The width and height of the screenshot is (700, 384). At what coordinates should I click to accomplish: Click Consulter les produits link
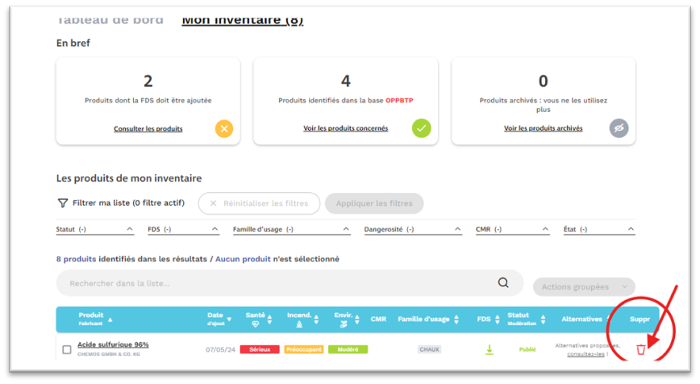pyautogui.click(x=148, y=128)
